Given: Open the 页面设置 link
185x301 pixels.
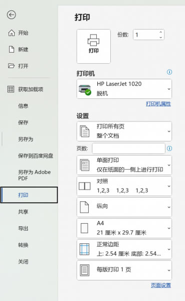Looking at the screenshot, I should click(x=161, y=285).
